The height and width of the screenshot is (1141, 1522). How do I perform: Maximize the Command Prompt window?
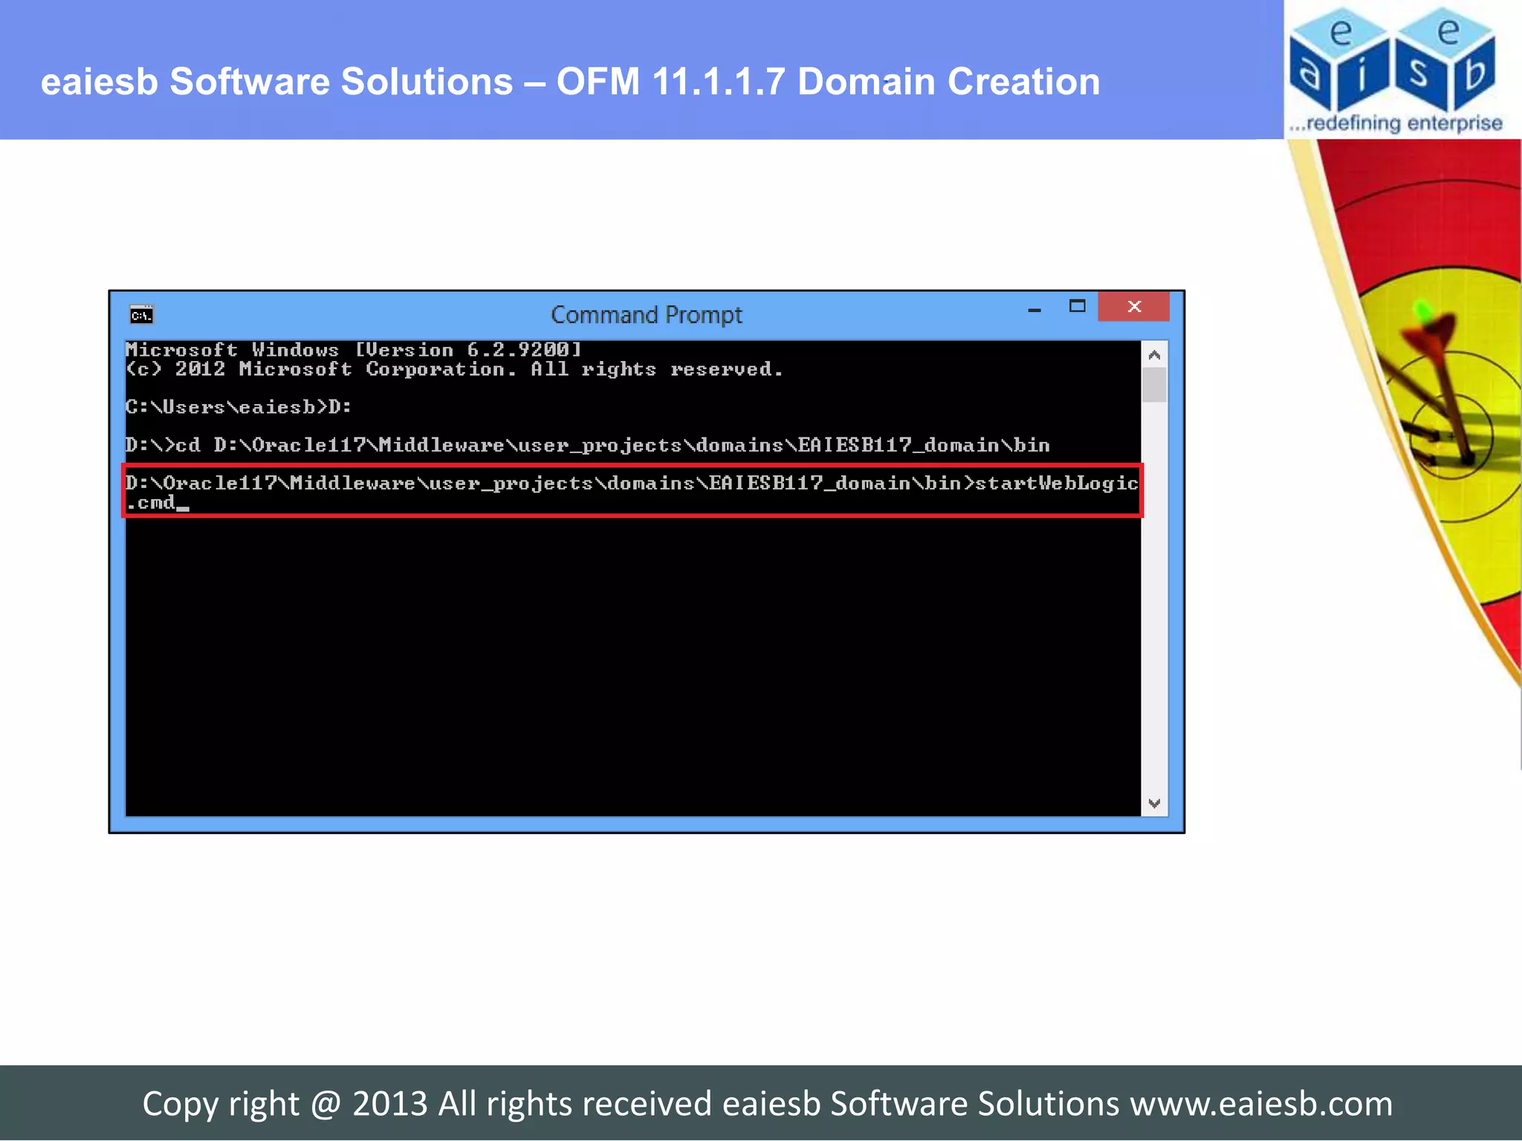click(1077, 306)
